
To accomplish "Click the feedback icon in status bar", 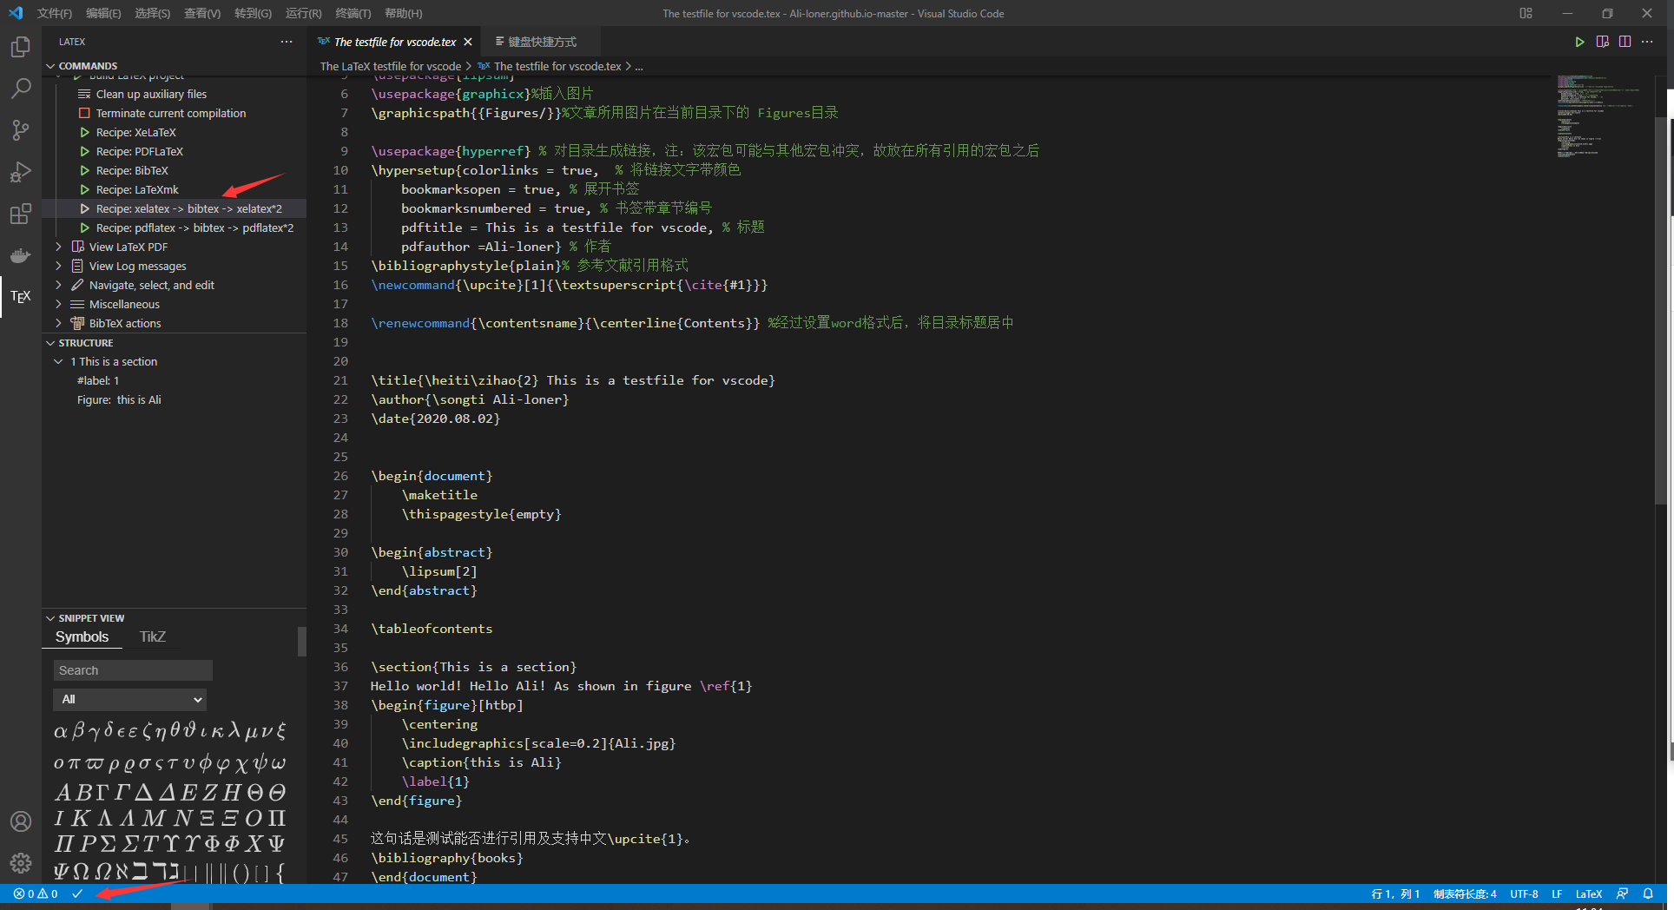I will [1622, 894].
